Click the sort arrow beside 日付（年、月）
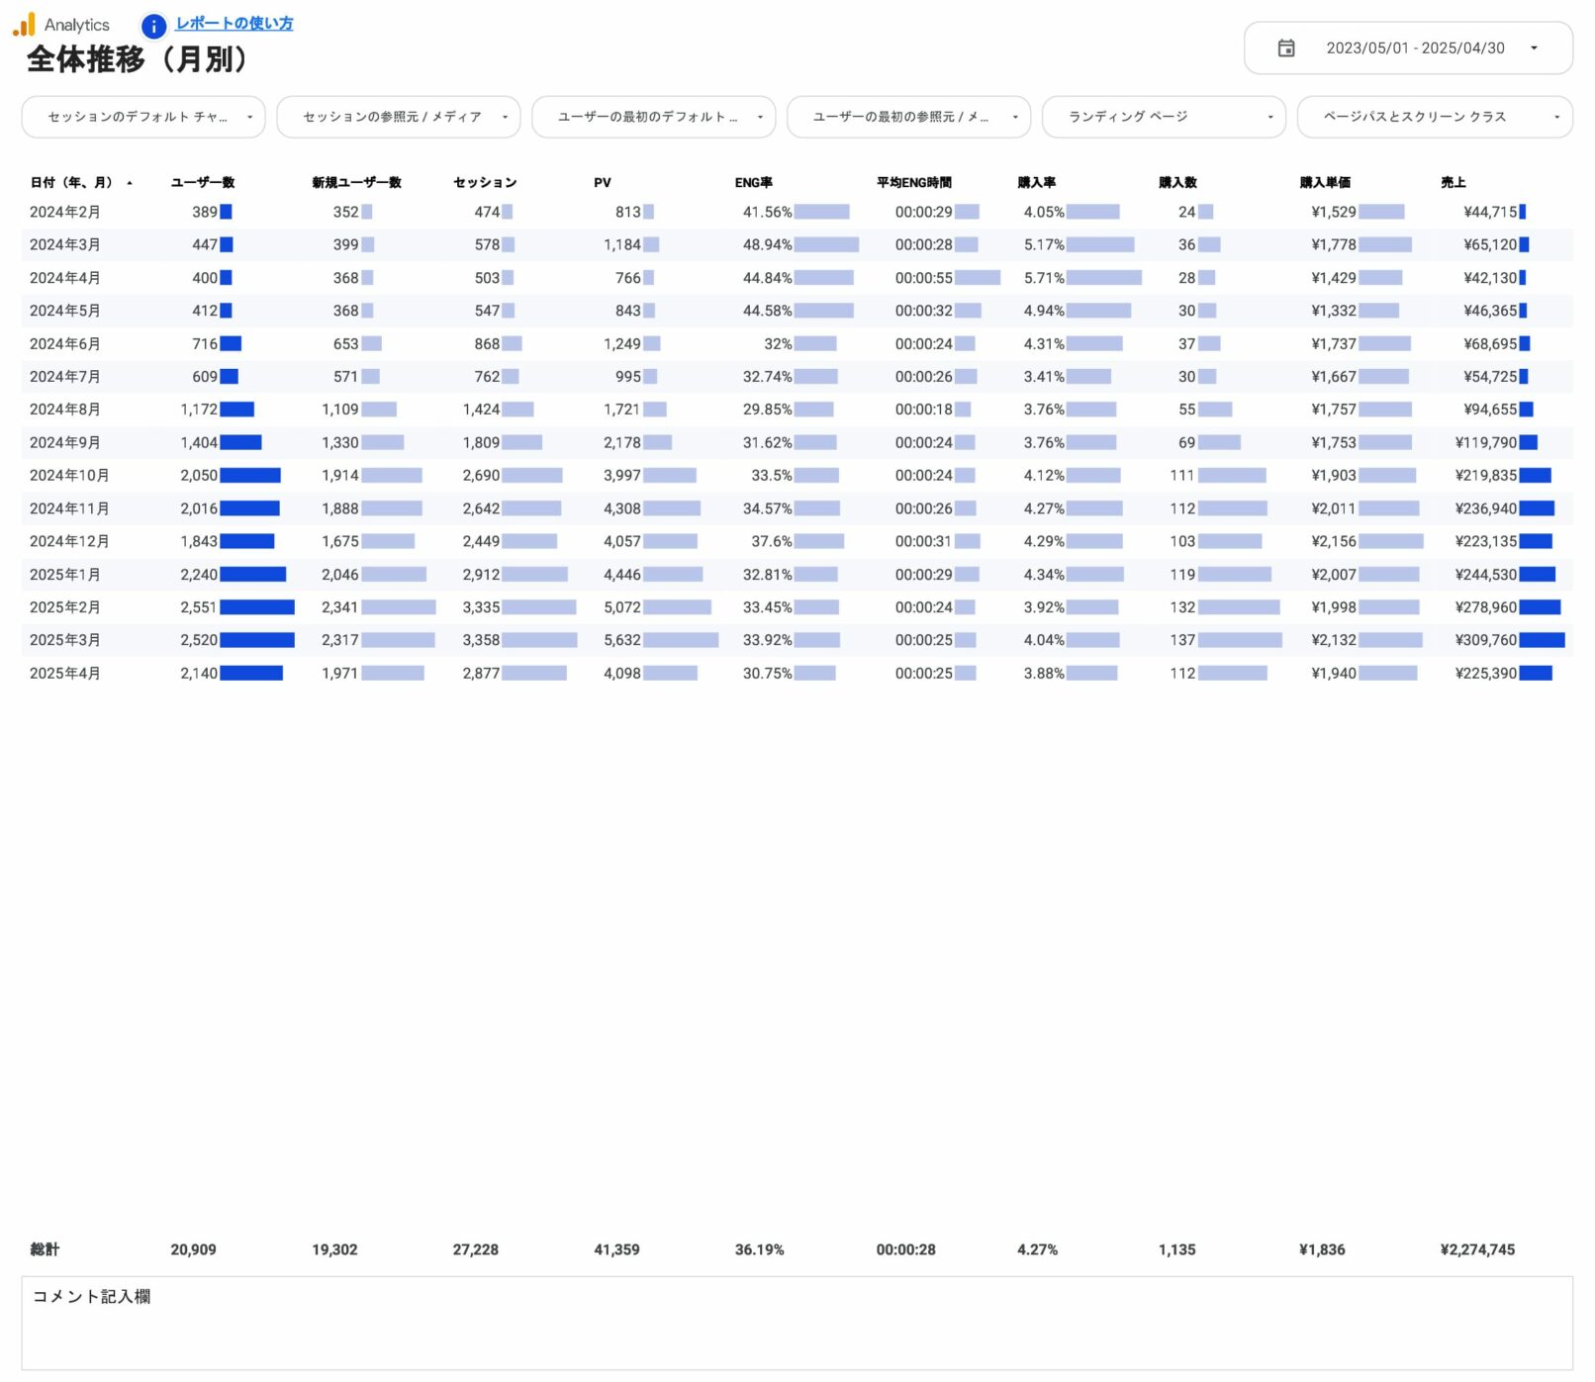 point(130,183)
